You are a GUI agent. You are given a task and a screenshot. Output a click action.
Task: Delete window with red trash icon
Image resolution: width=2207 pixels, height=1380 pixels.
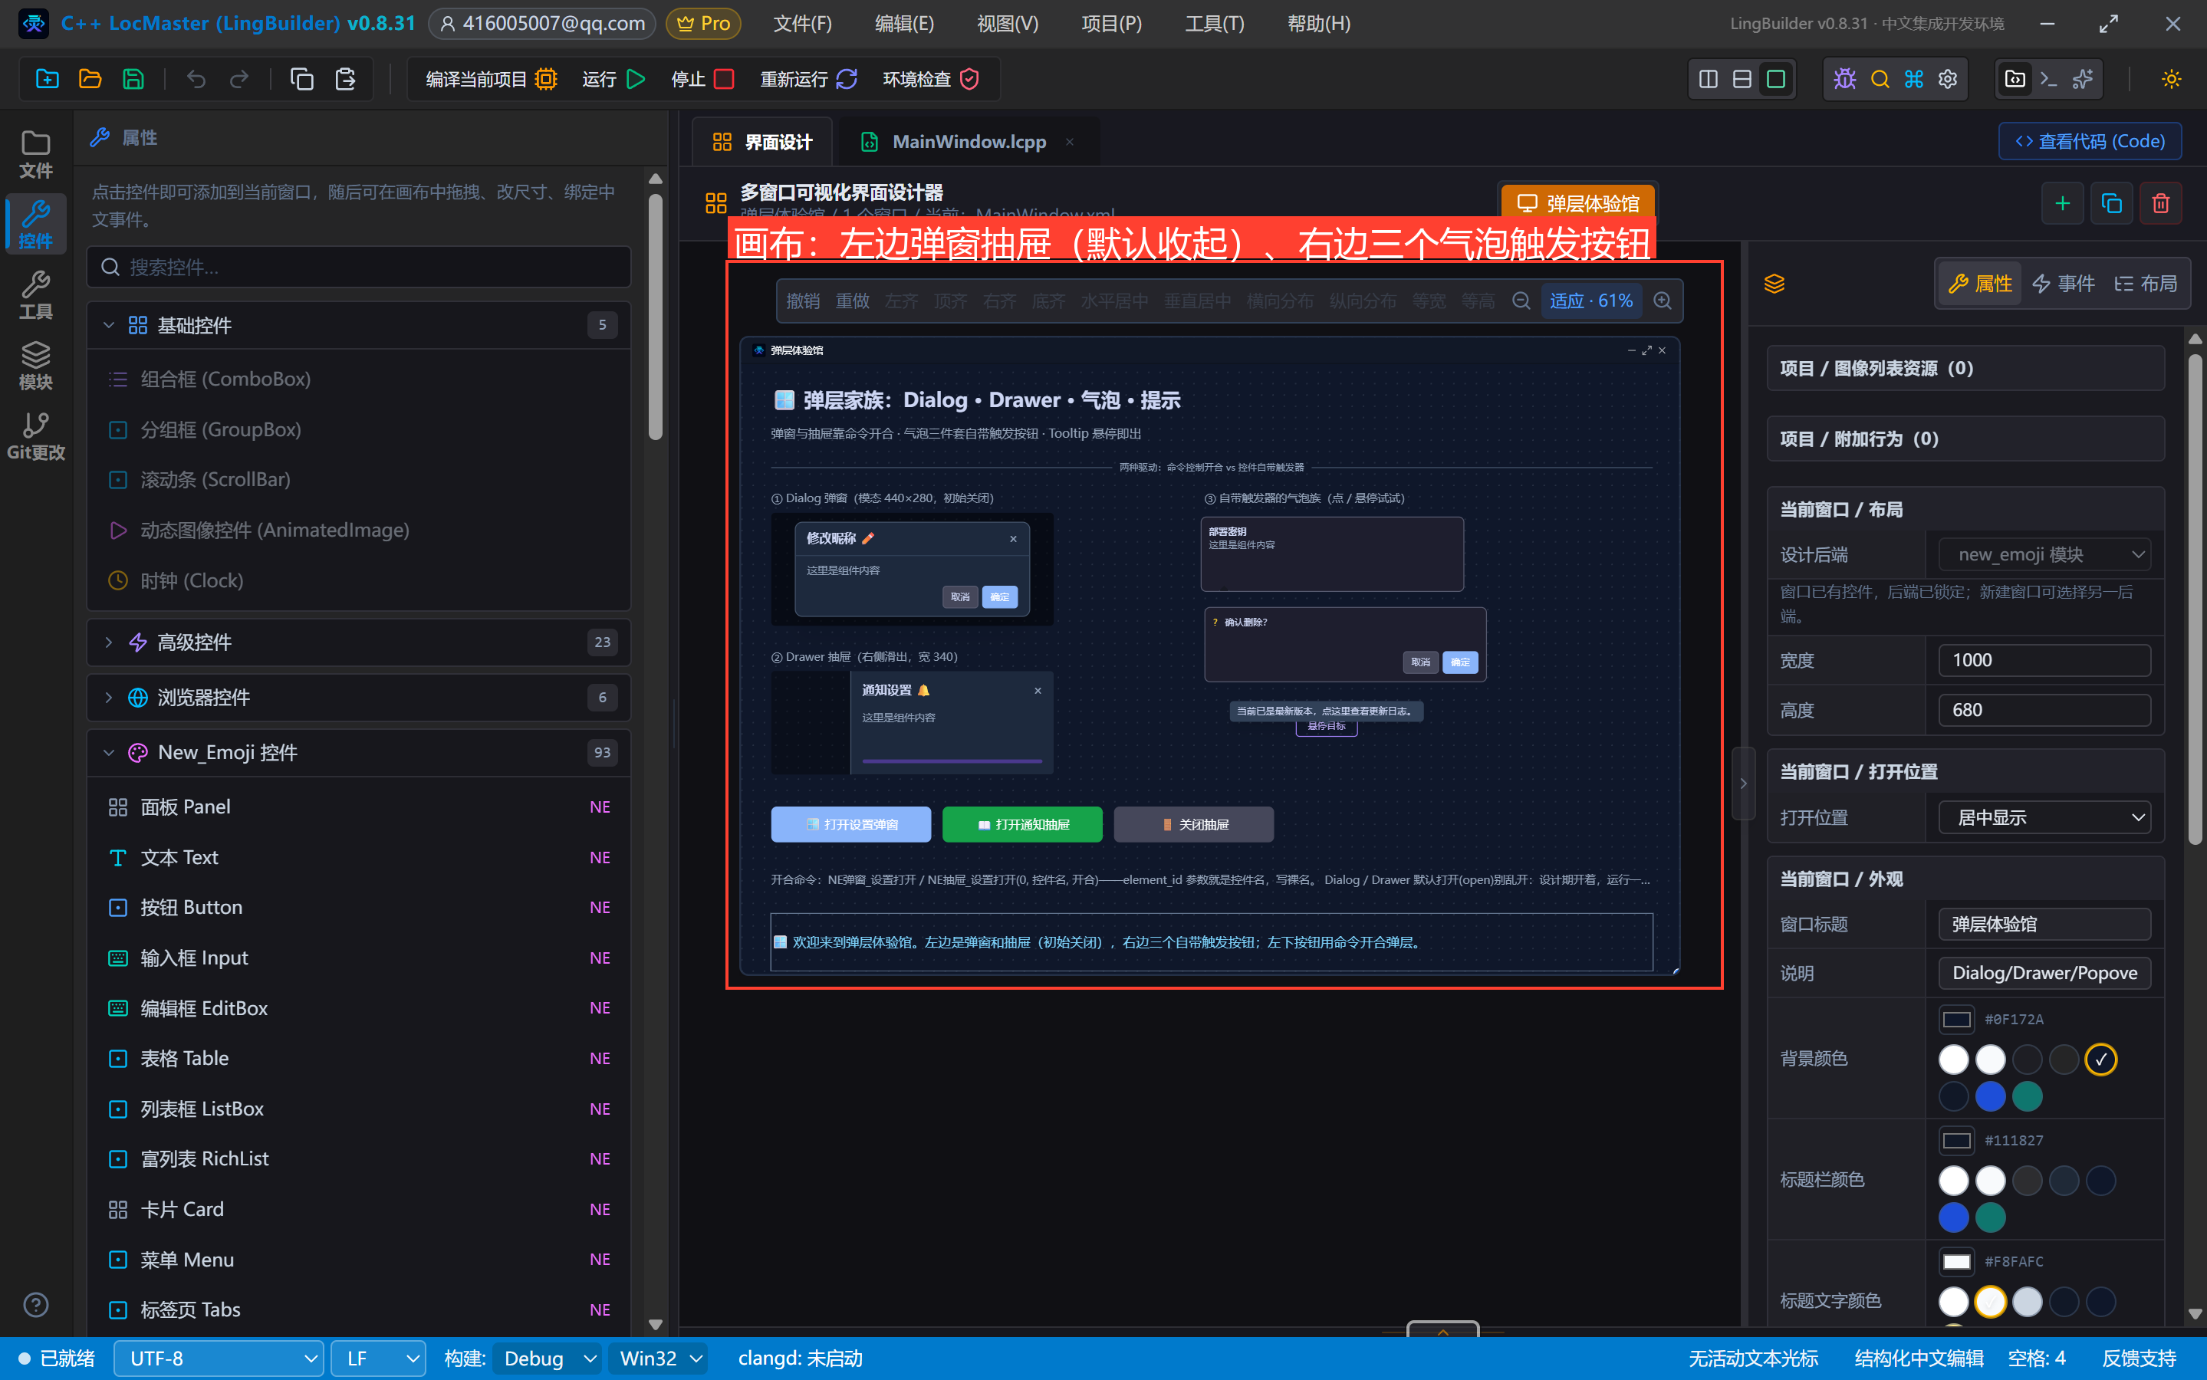pyautogui.click(x=2160, y=203)
